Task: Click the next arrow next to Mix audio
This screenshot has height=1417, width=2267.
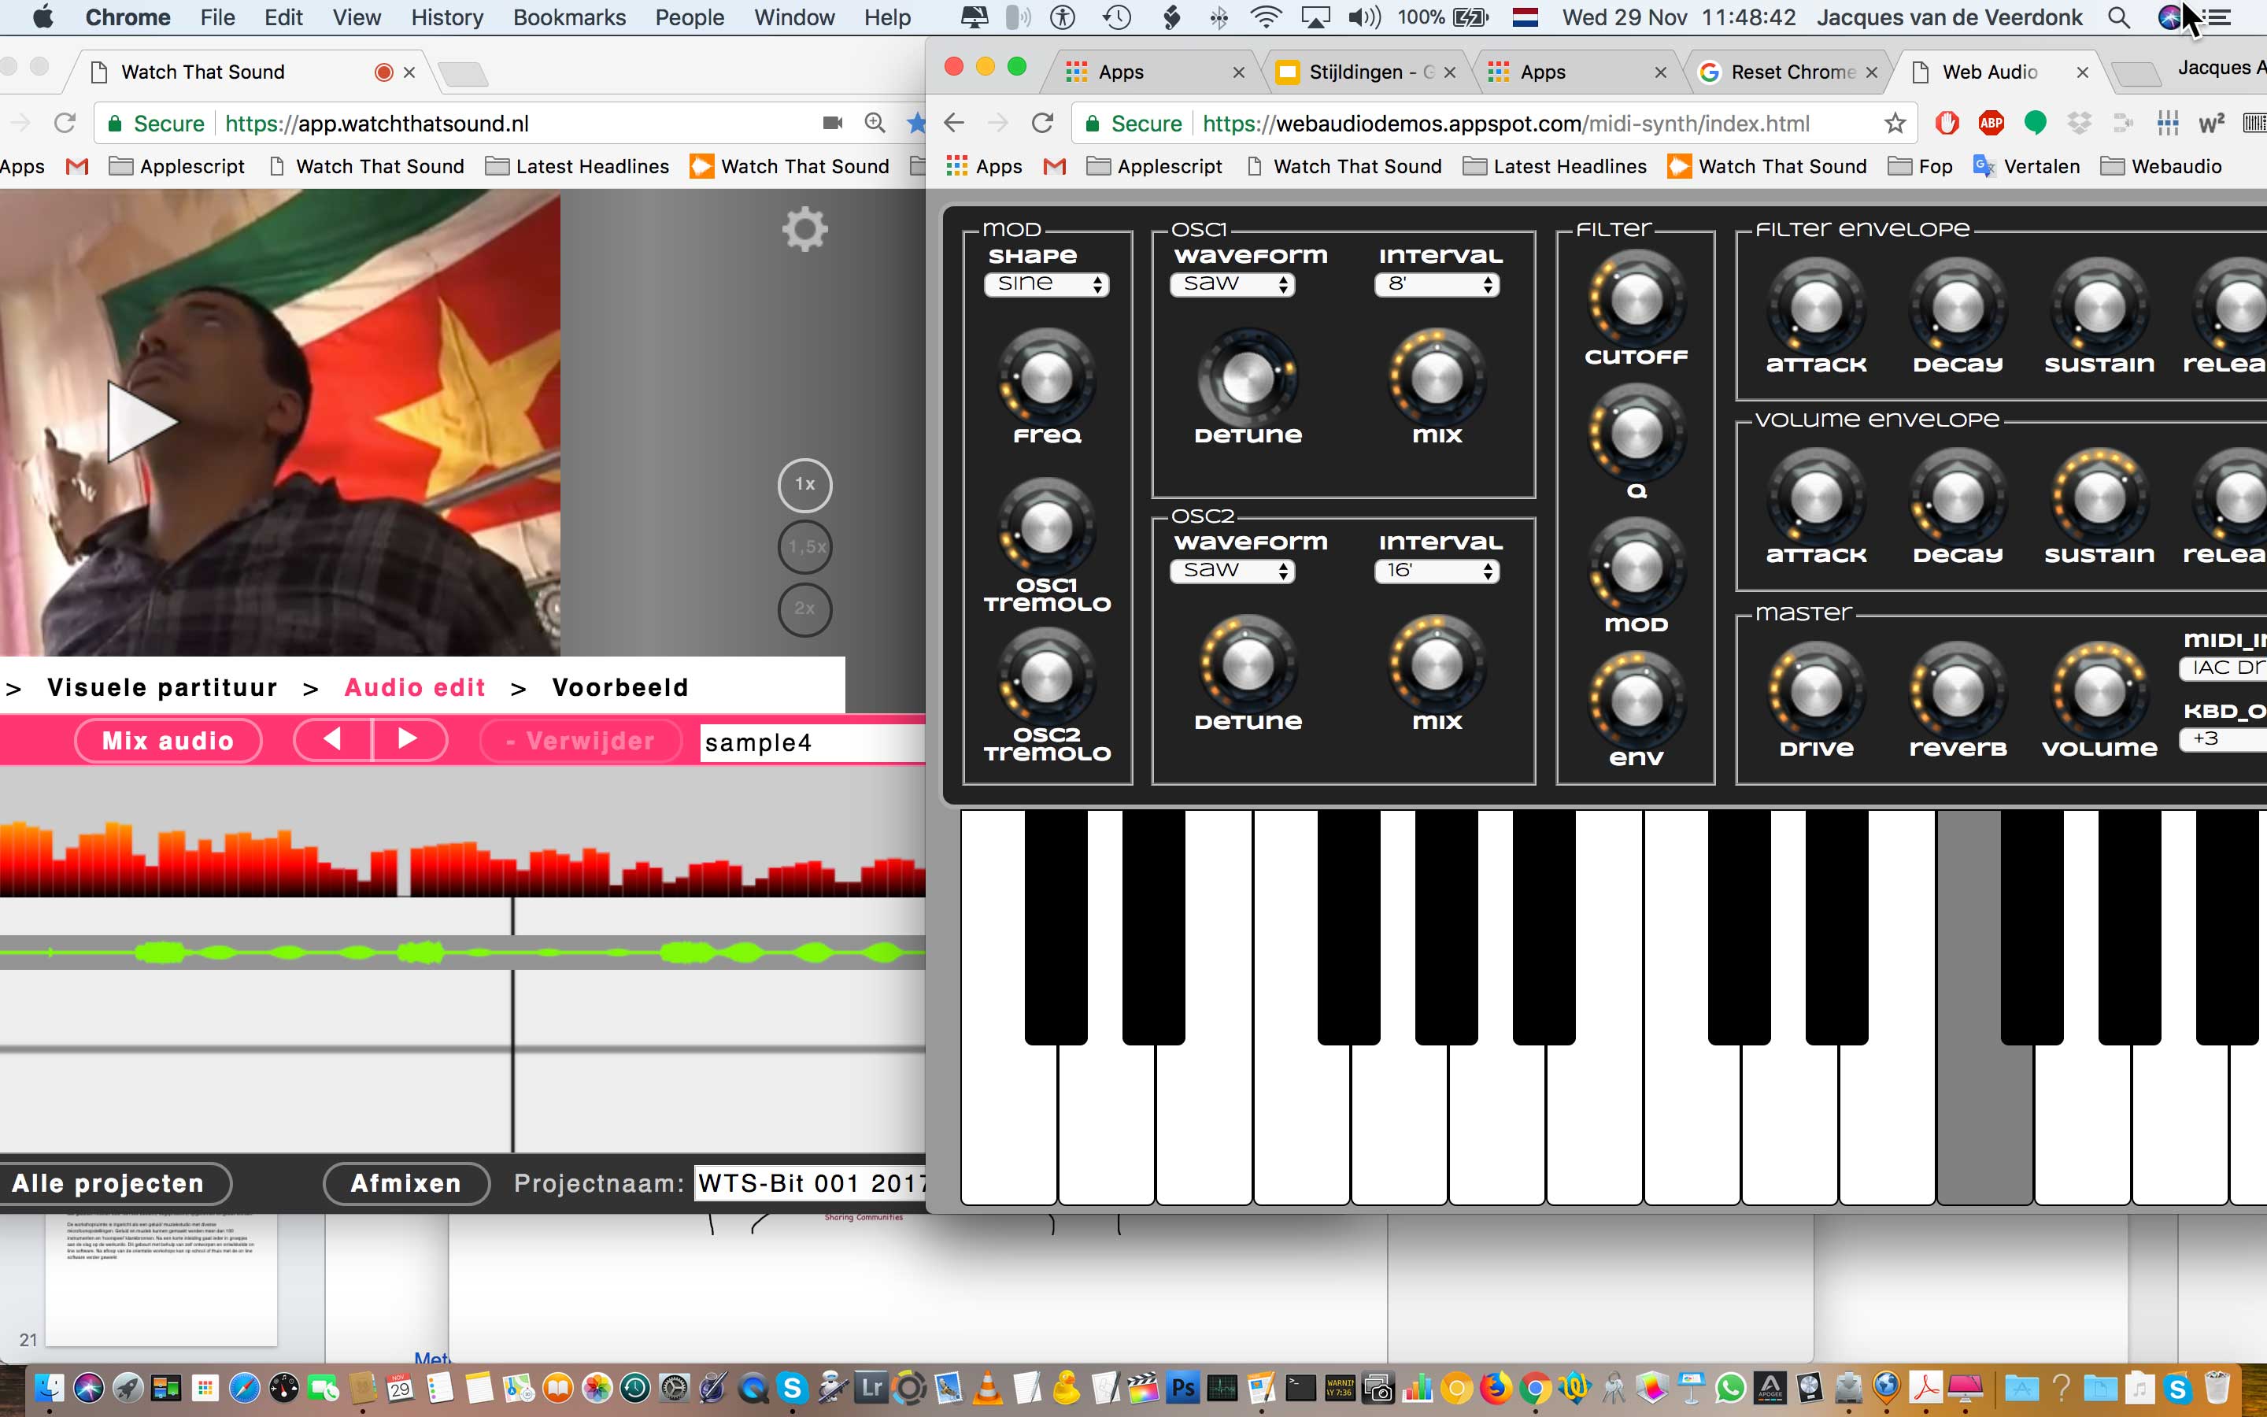Action: 409,740
